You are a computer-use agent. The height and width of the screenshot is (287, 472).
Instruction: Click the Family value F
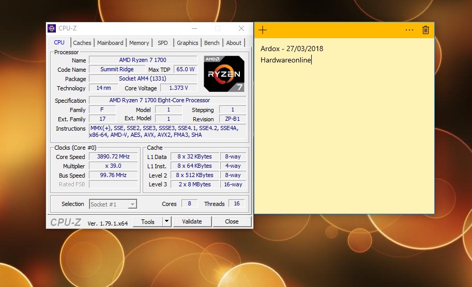point(102,109)
